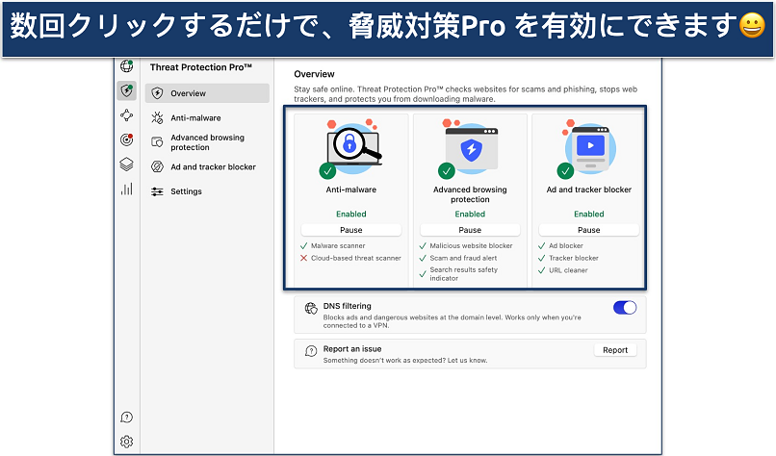Pause Advanced browsing protection
The width and height of the screenshot is (776, 456).
click(x=470, y=230)
